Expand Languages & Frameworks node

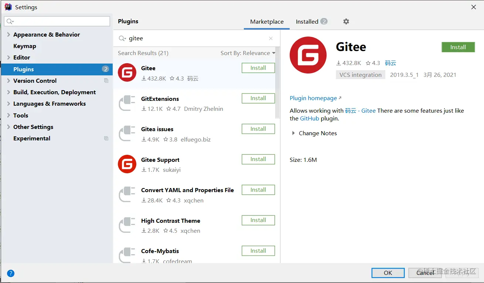tap(8, 103)
